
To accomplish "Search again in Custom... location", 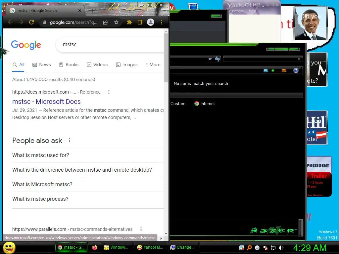I will 180,104.
